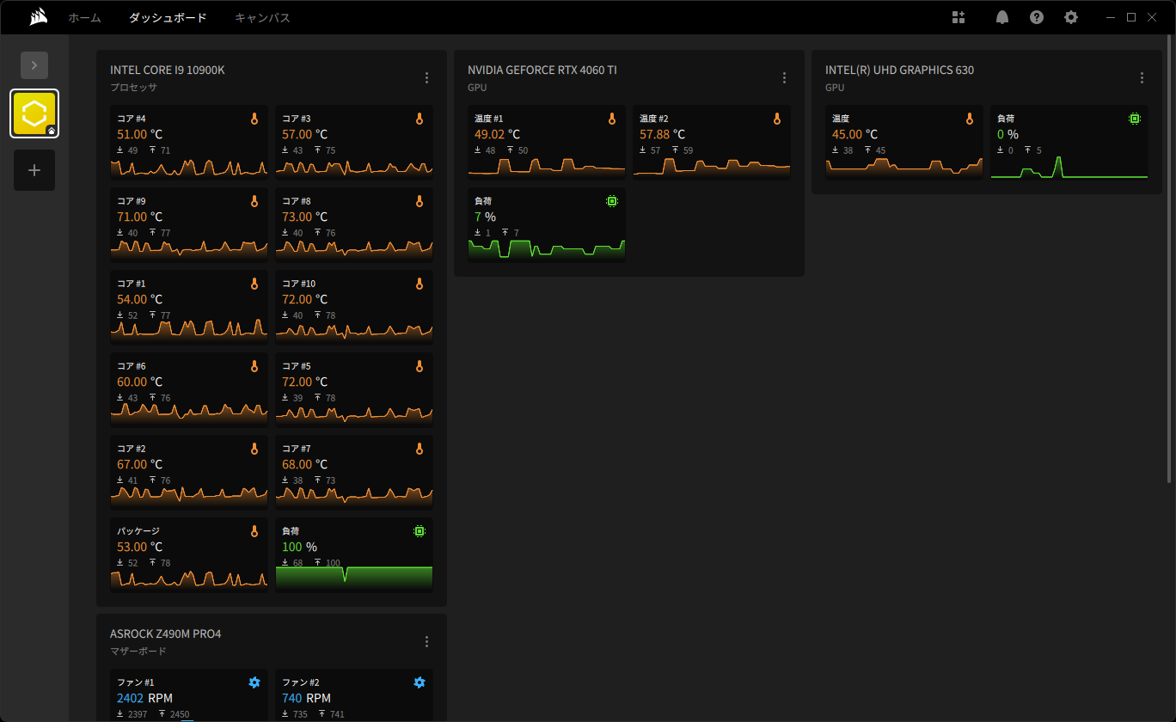Open ASRock Z490M Pro4 options menu
Viewport: 1176px width, 722px height.
[x=426, y=641]
